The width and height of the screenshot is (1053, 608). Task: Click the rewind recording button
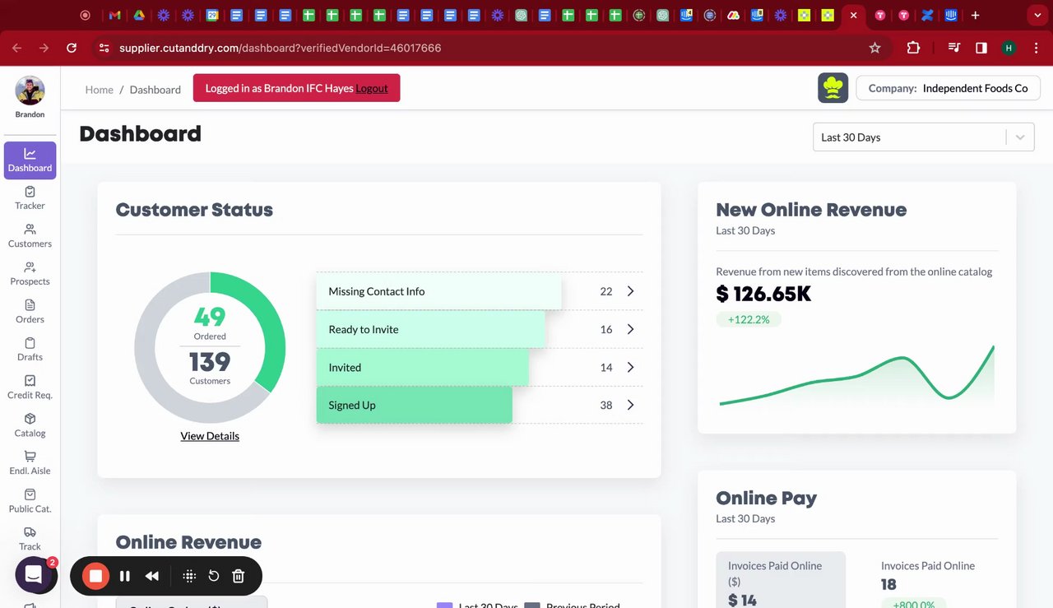[x=152, y=576]
